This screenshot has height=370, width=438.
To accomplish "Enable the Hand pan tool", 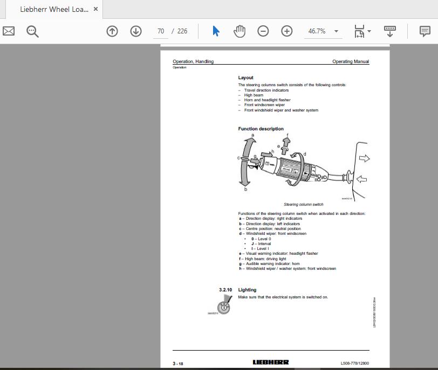I will 239,31.
